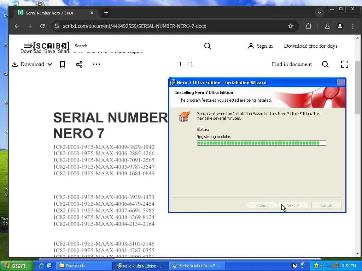Expand the Download options chevron
The width and height of the screenshot is (362, 271).
[50, 64]
